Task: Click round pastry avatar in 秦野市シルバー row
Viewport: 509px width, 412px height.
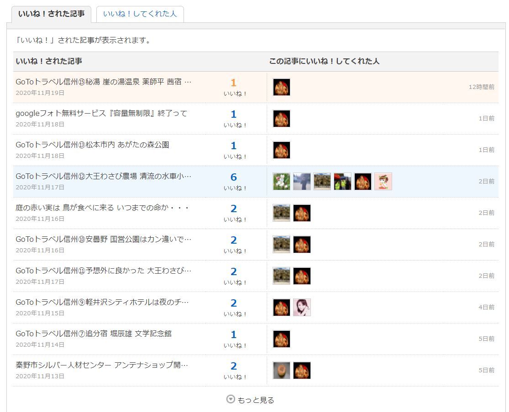Action: point(282,370)
